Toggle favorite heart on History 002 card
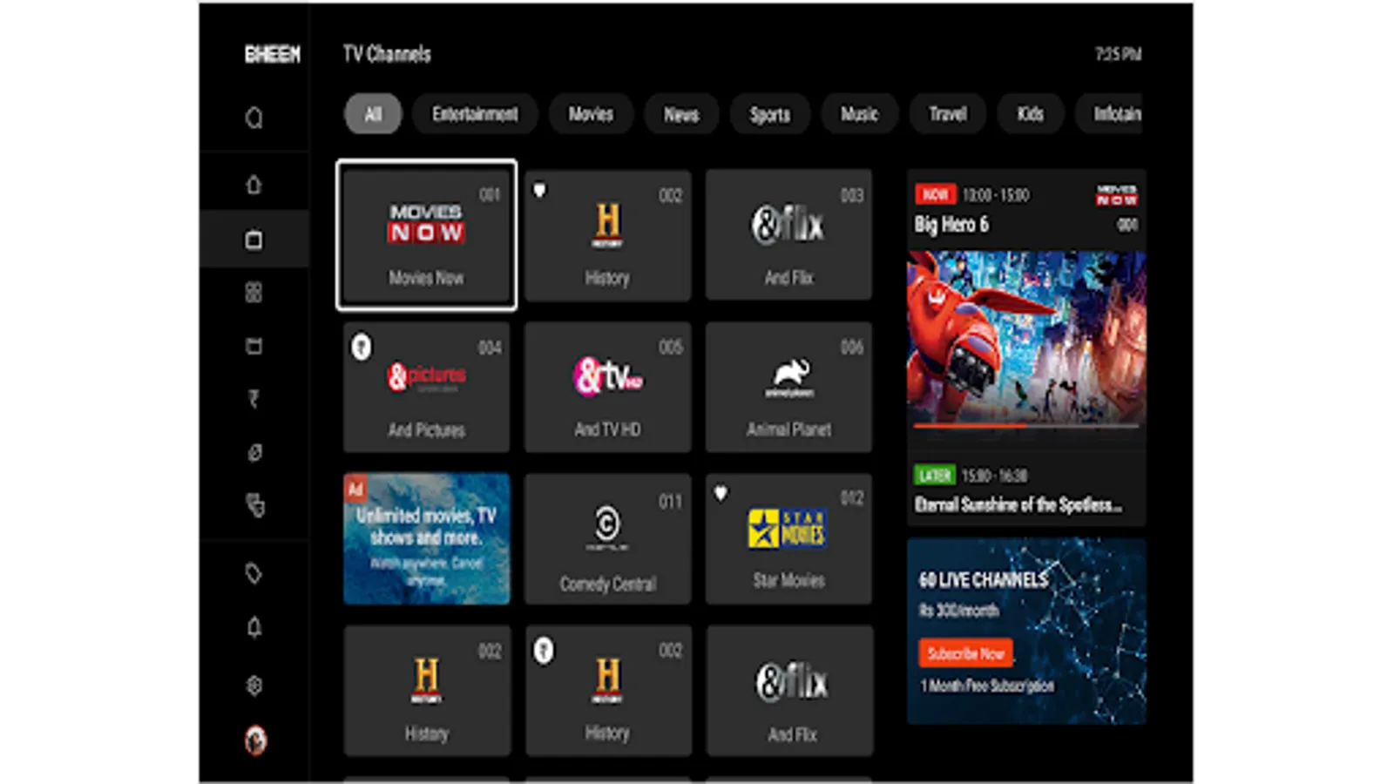Viewport: 1394px width, 784px height. [x=539, y=191]
